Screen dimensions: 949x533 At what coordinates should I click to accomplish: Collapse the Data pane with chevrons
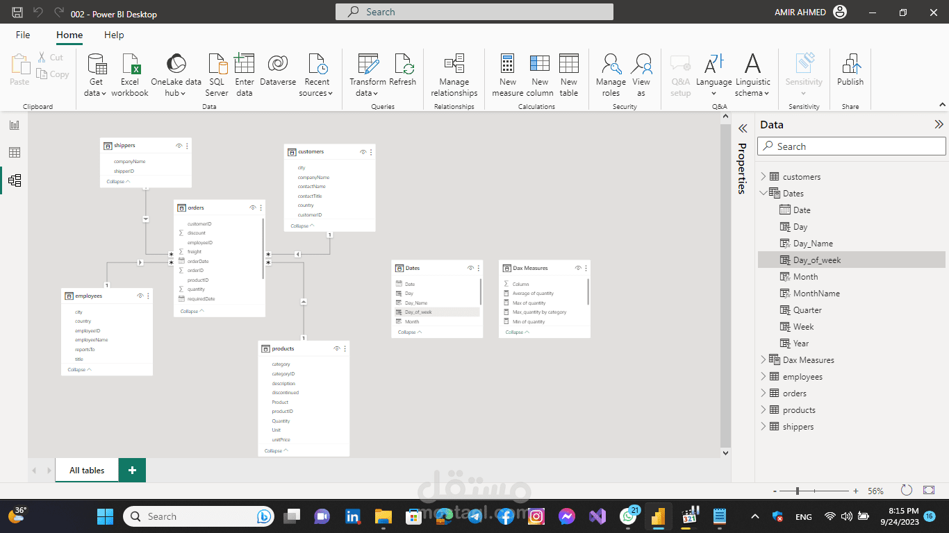939,125
